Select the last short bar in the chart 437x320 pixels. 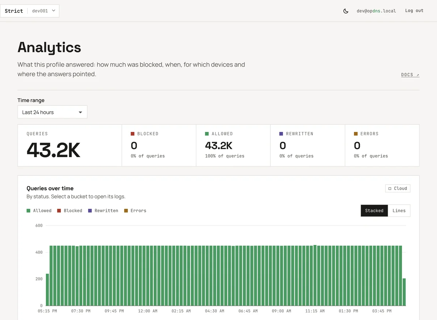click(404, 292)
